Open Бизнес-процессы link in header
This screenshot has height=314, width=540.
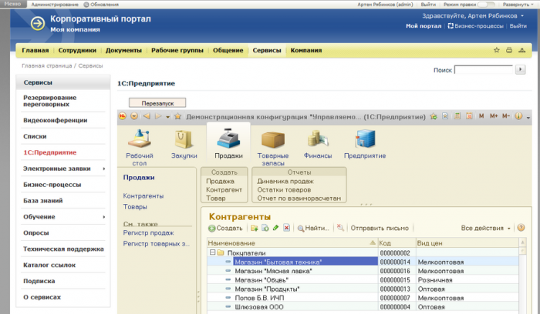point(476,25)
